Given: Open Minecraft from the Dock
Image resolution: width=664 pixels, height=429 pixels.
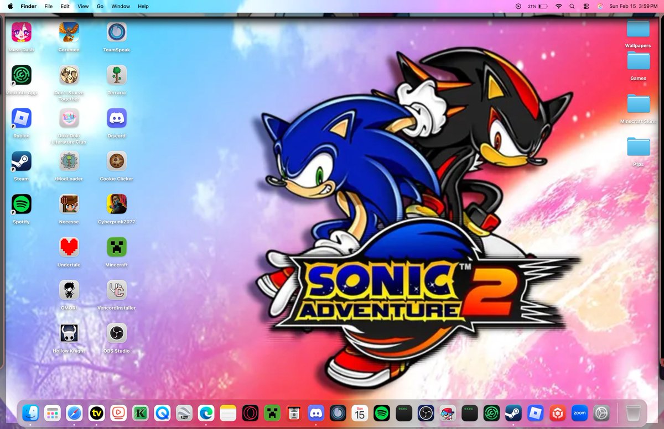Looking at the screenshot, I should pyautogui.click(x=272, y=412).
